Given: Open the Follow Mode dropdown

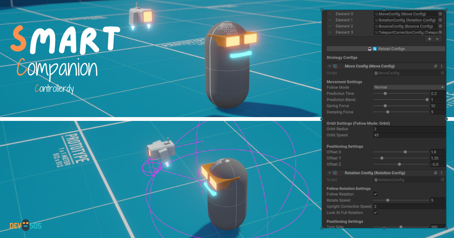Looking at the screenshot, I should [409, 87].
